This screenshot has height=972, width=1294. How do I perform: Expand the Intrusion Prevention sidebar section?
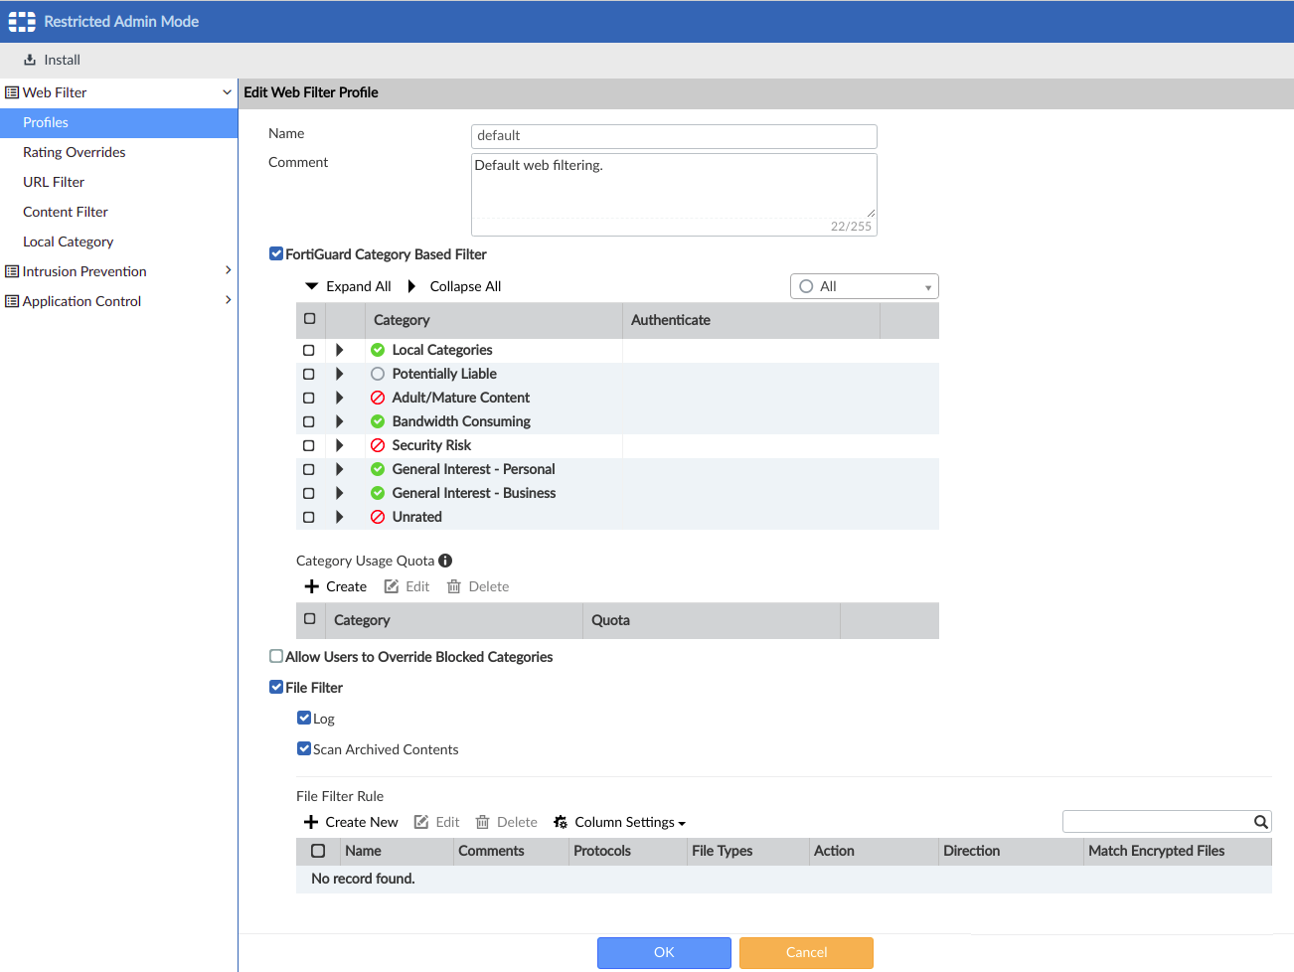pos(228,271)
